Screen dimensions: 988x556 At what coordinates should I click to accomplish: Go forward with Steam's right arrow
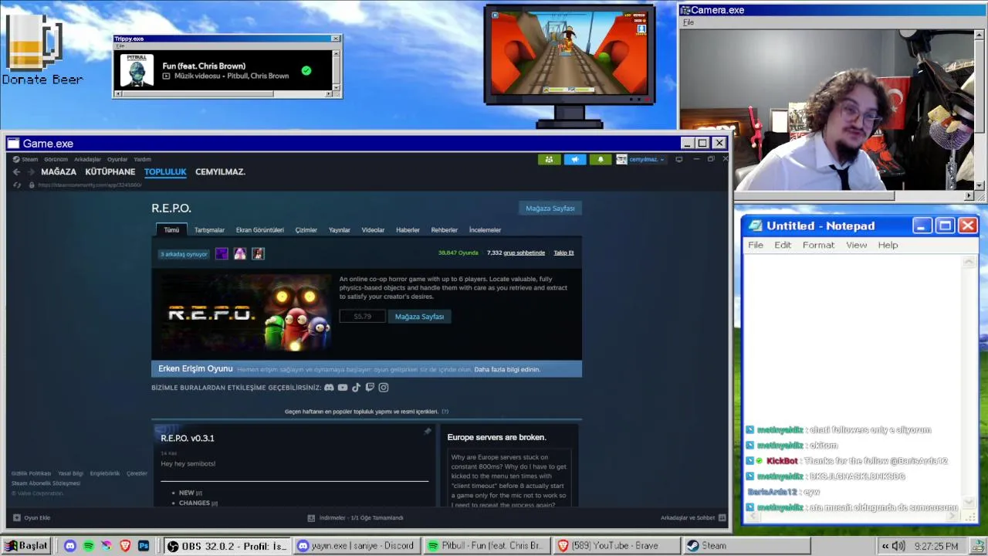30,172
